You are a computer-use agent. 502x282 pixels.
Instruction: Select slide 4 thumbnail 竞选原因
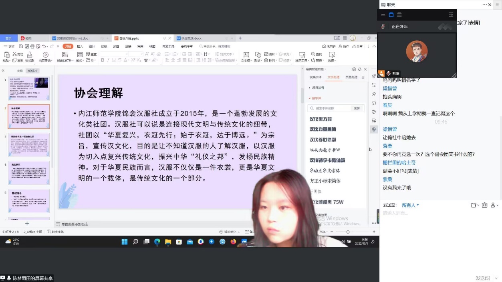(29, 173)
